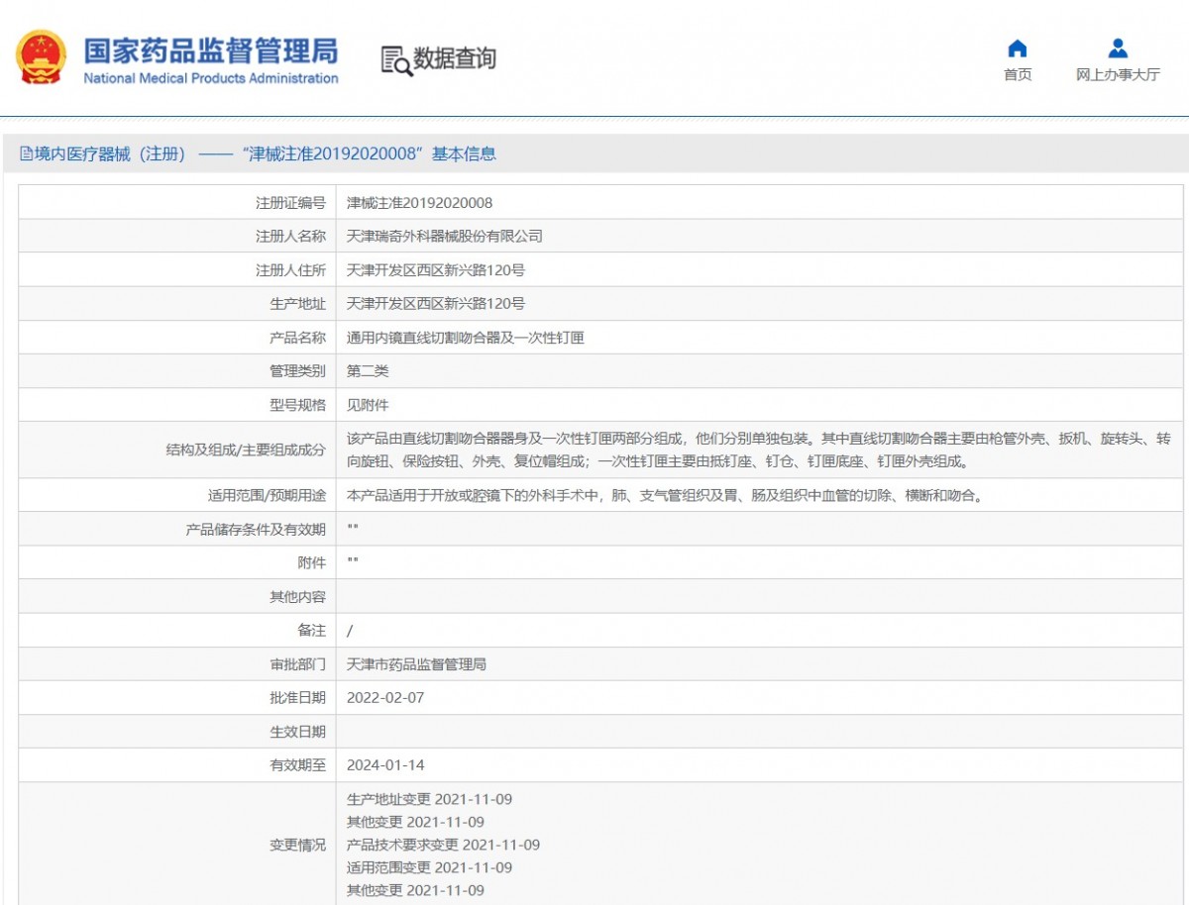This screenshot has height=905, width=1189.
Task: Click the 见附件 model specification value
Action: pos(368,405)
